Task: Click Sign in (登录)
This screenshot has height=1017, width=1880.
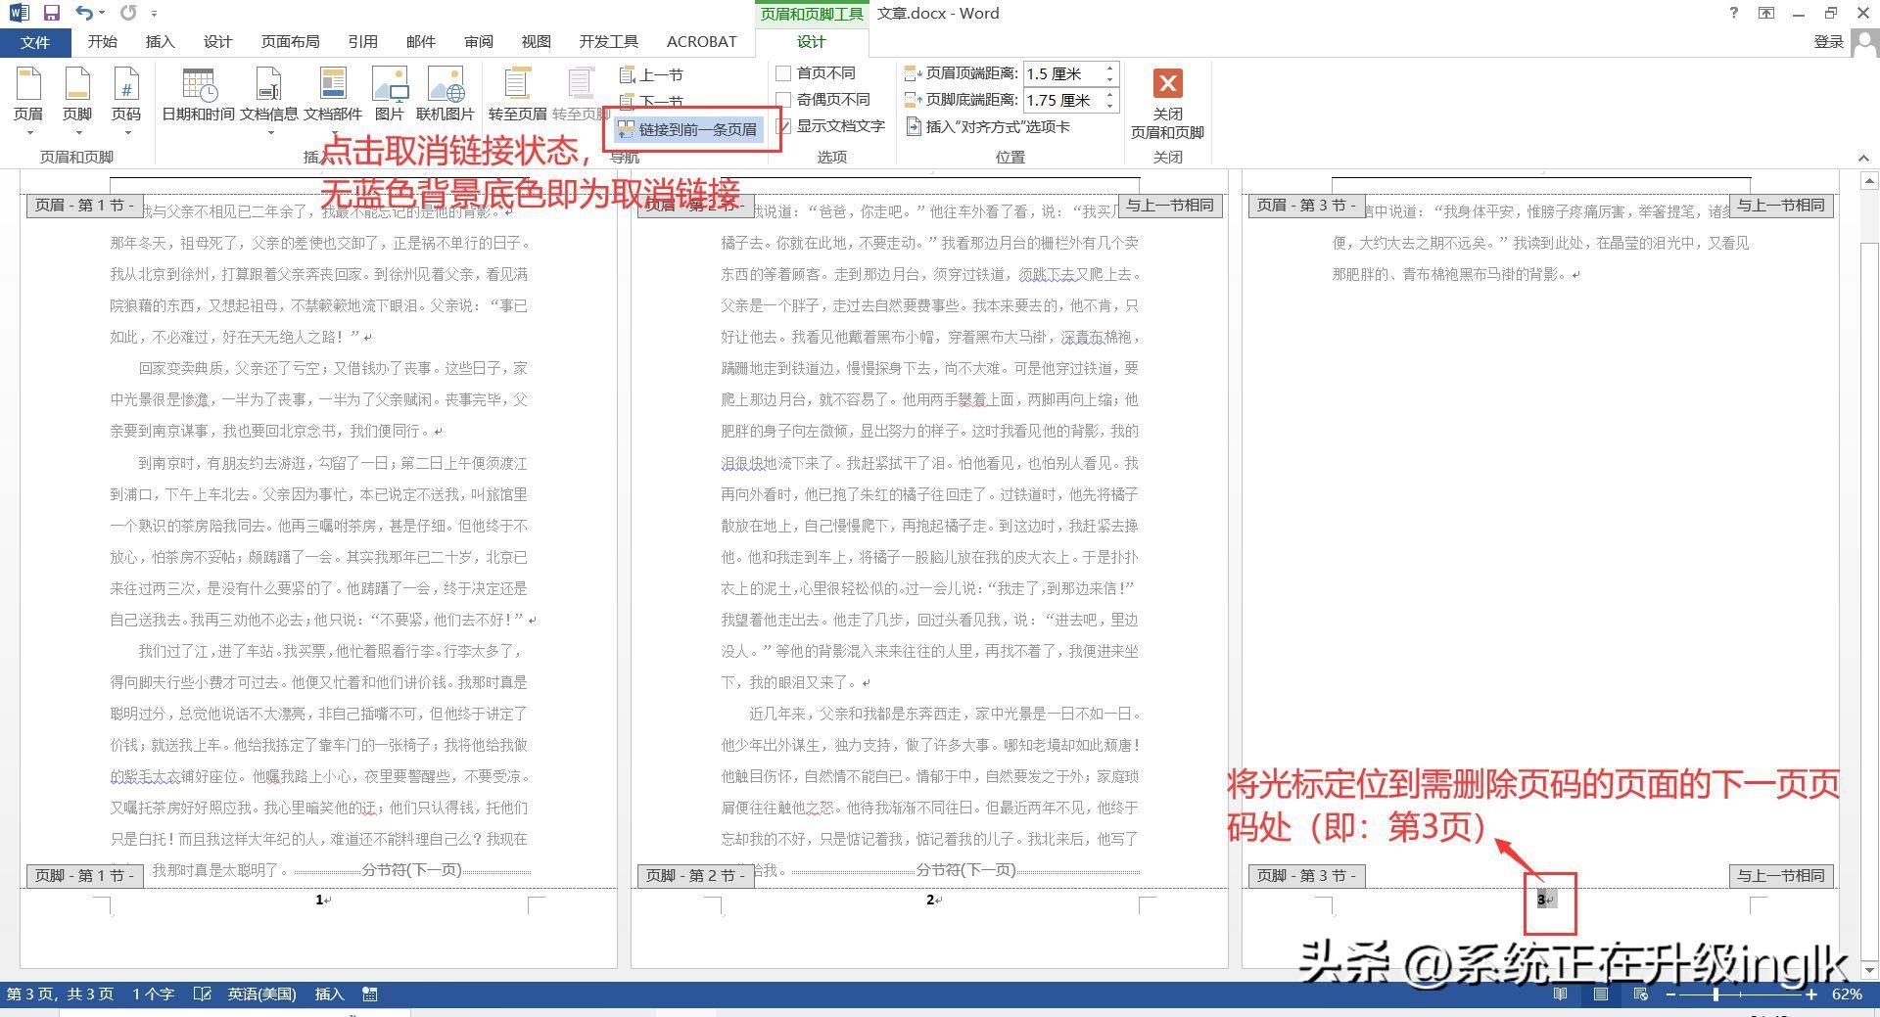Action: pyautogui.click(x=1828, y=42)
